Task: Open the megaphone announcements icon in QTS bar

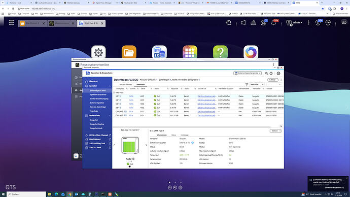Action: pos(243,22)
